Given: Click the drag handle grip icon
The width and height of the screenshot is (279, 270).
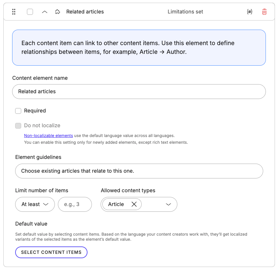Looking at the screenshot, I should 13,11.
